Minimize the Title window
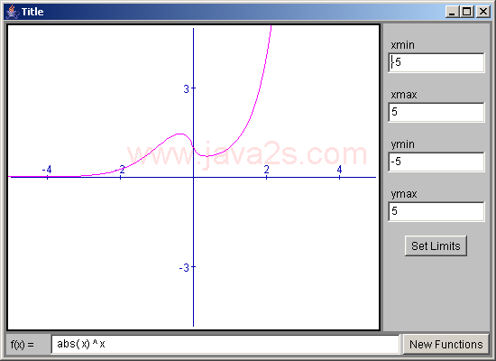Image resolution: width=496 pixels, height=361 pixels. pyautogui.click(x=452, y=12)
